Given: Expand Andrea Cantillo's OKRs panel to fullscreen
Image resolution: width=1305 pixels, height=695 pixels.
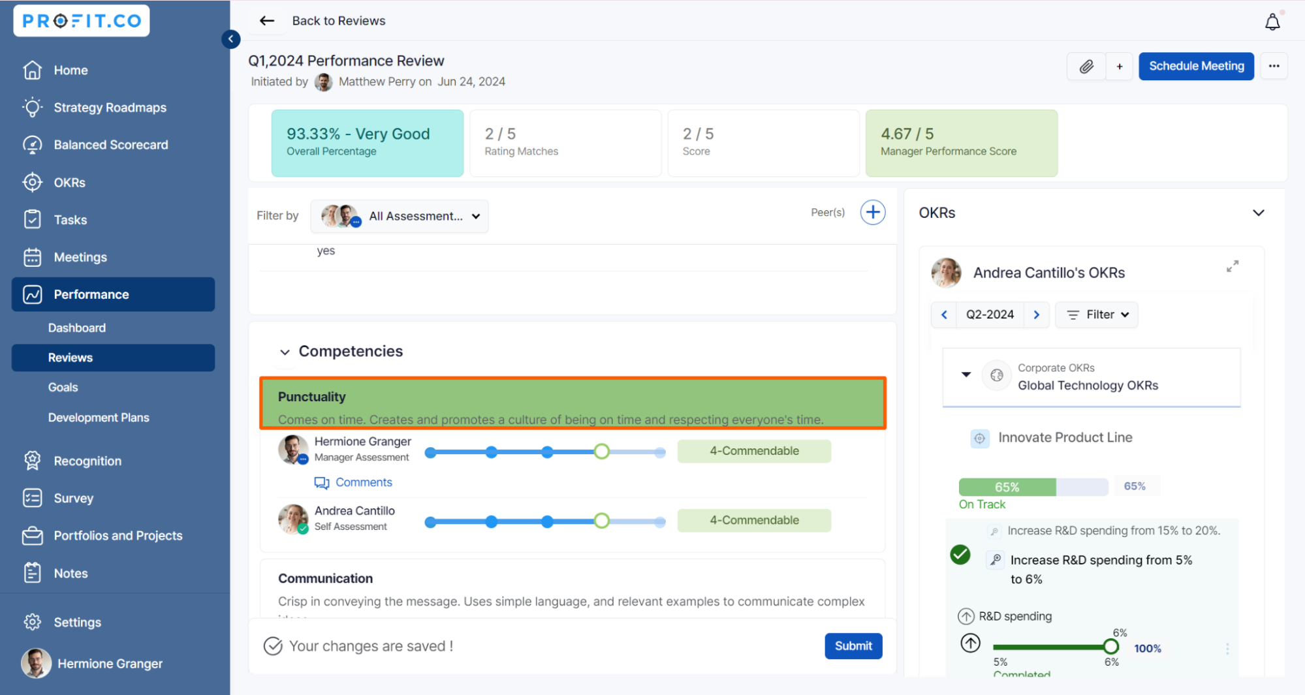Looking at the screenshot, I should click(1232, 266).
